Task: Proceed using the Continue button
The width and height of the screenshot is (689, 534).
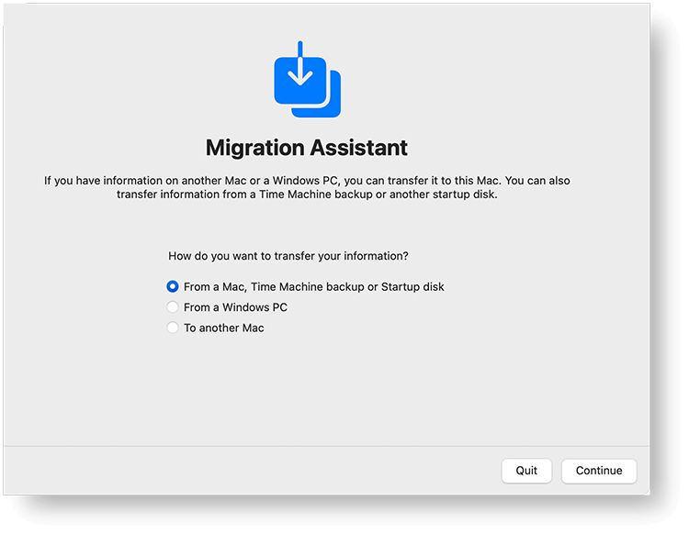Action: click(x=599, y=471)
